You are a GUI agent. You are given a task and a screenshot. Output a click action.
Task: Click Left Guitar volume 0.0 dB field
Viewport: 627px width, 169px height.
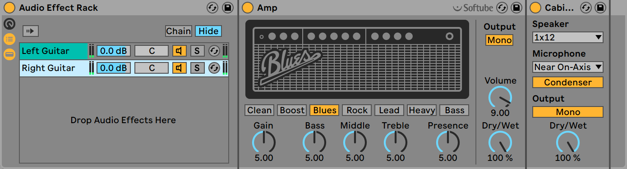tap(113, 51)
